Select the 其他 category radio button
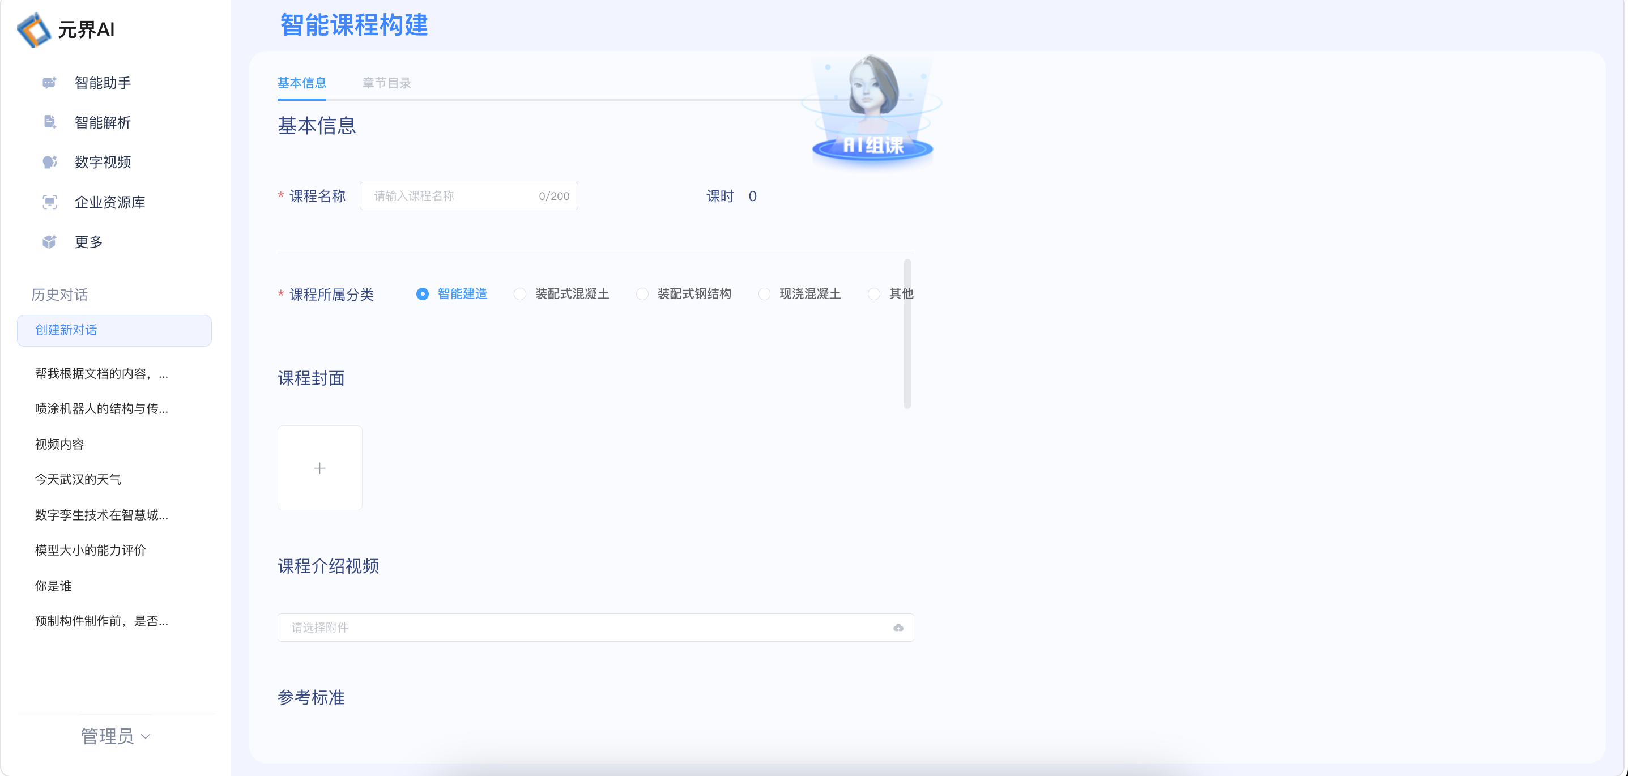 [874, 295]
